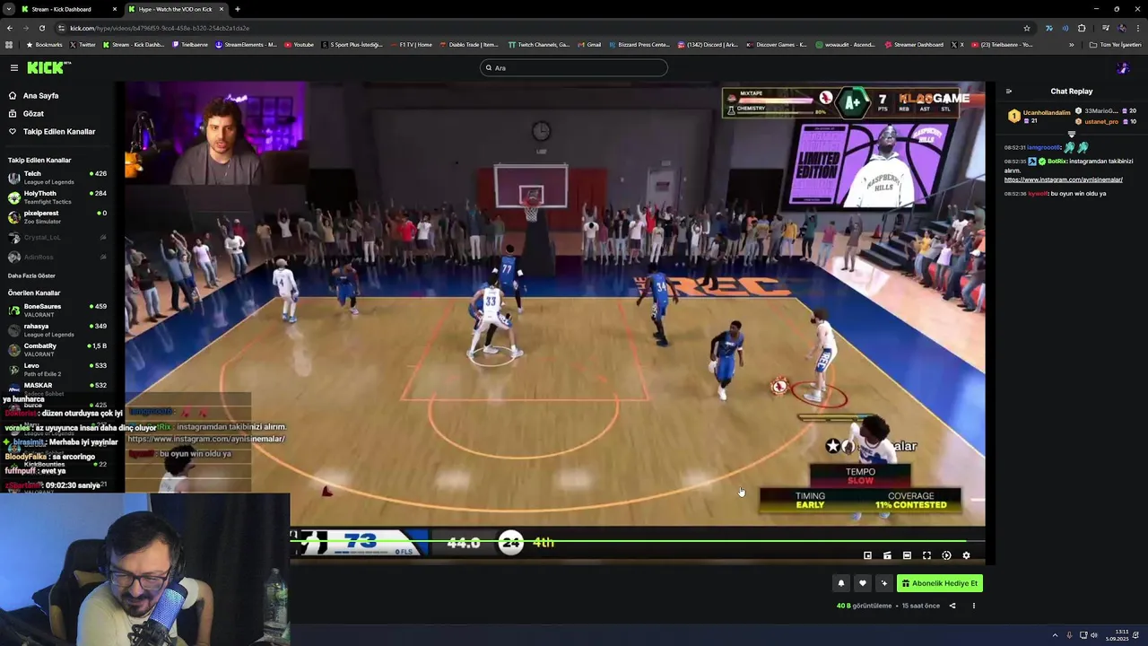Screen dimensions: 1148x646
Task: Open Telch channel in followed list
Action: click(x=57, y=178)
